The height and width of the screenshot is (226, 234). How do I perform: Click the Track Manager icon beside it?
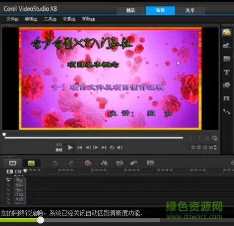click(18, 171)
